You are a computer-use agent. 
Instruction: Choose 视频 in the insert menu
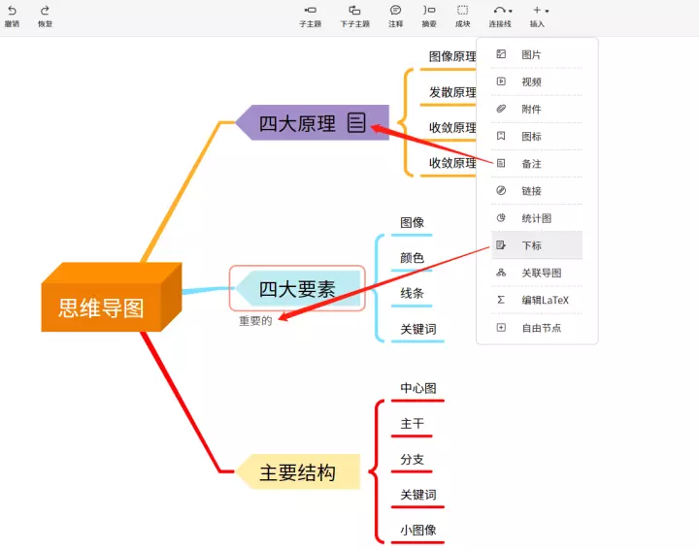531,82
